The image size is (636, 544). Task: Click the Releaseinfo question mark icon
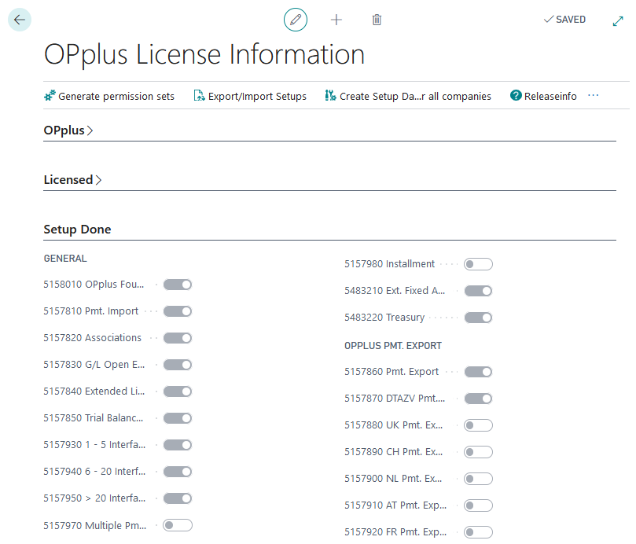tap(516, 96)
